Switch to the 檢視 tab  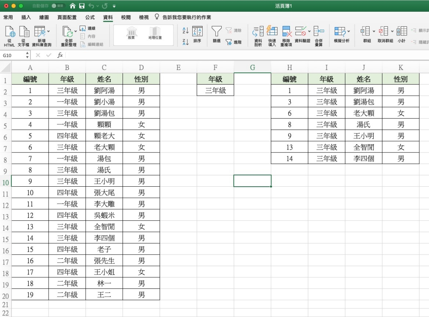(144, 17)
